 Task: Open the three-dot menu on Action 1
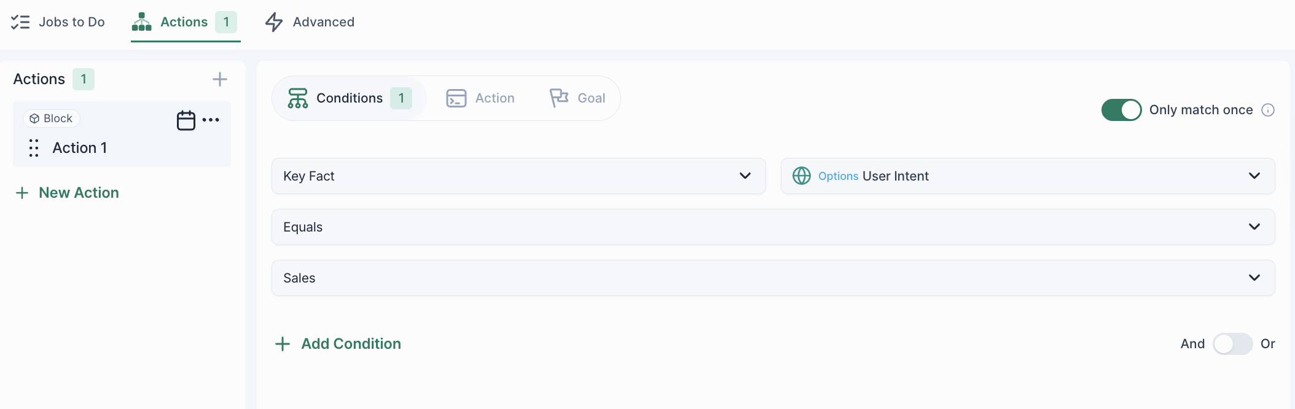[x=211, y=120]
